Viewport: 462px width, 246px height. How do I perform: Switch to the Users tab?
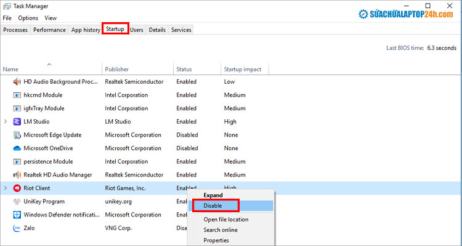pyautogui.click(x=137, y=30)
